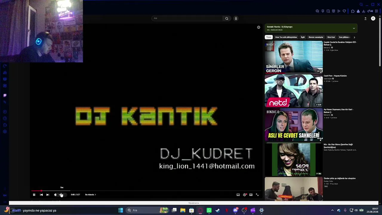Open OBS Studio from the taskbar
Screen dimensions: 382x215
(244, 210)
